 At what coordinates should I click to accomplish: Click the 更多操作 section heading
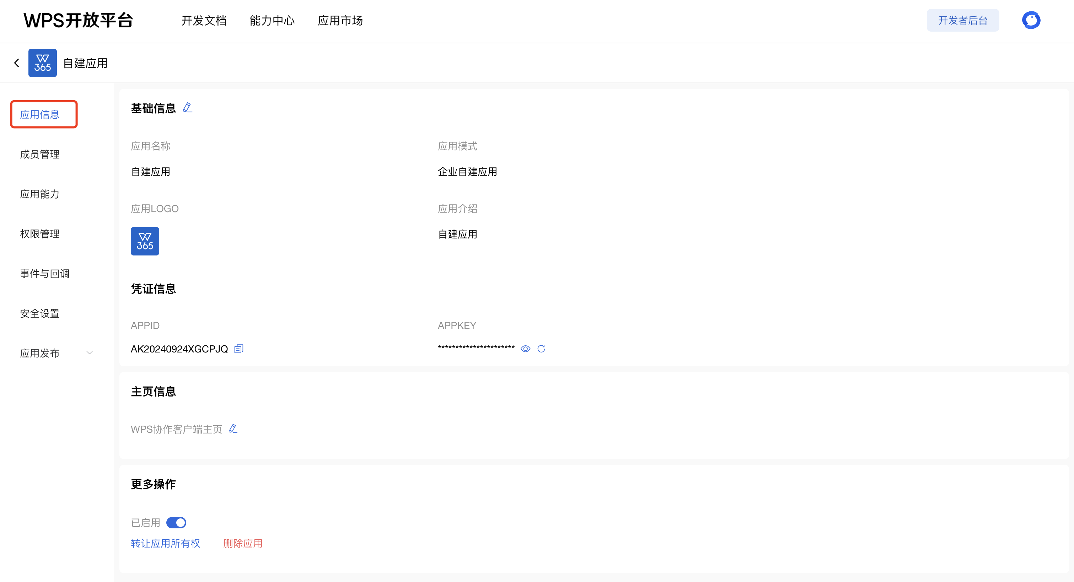coord(154,484)
